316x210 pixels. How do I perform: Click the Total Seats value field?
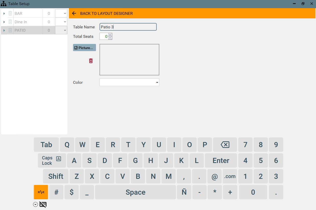pos(104,36)
